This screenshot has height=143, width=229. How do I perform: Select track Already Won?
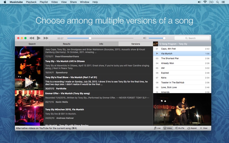[182, 63]
